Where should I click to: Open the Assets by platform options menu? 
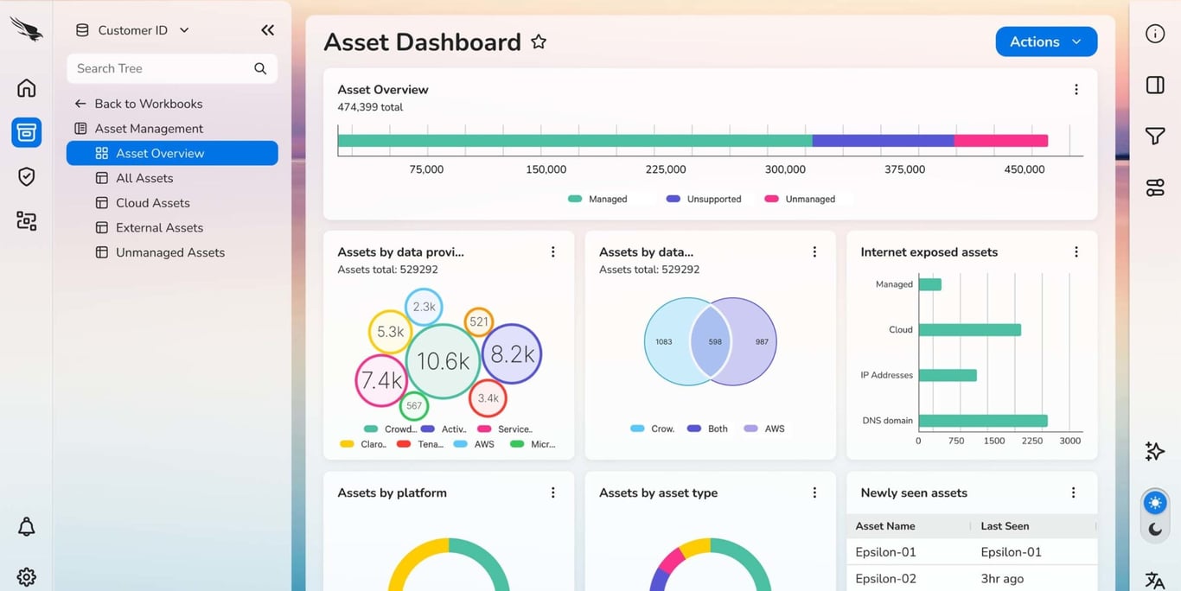tap(553, 492)
